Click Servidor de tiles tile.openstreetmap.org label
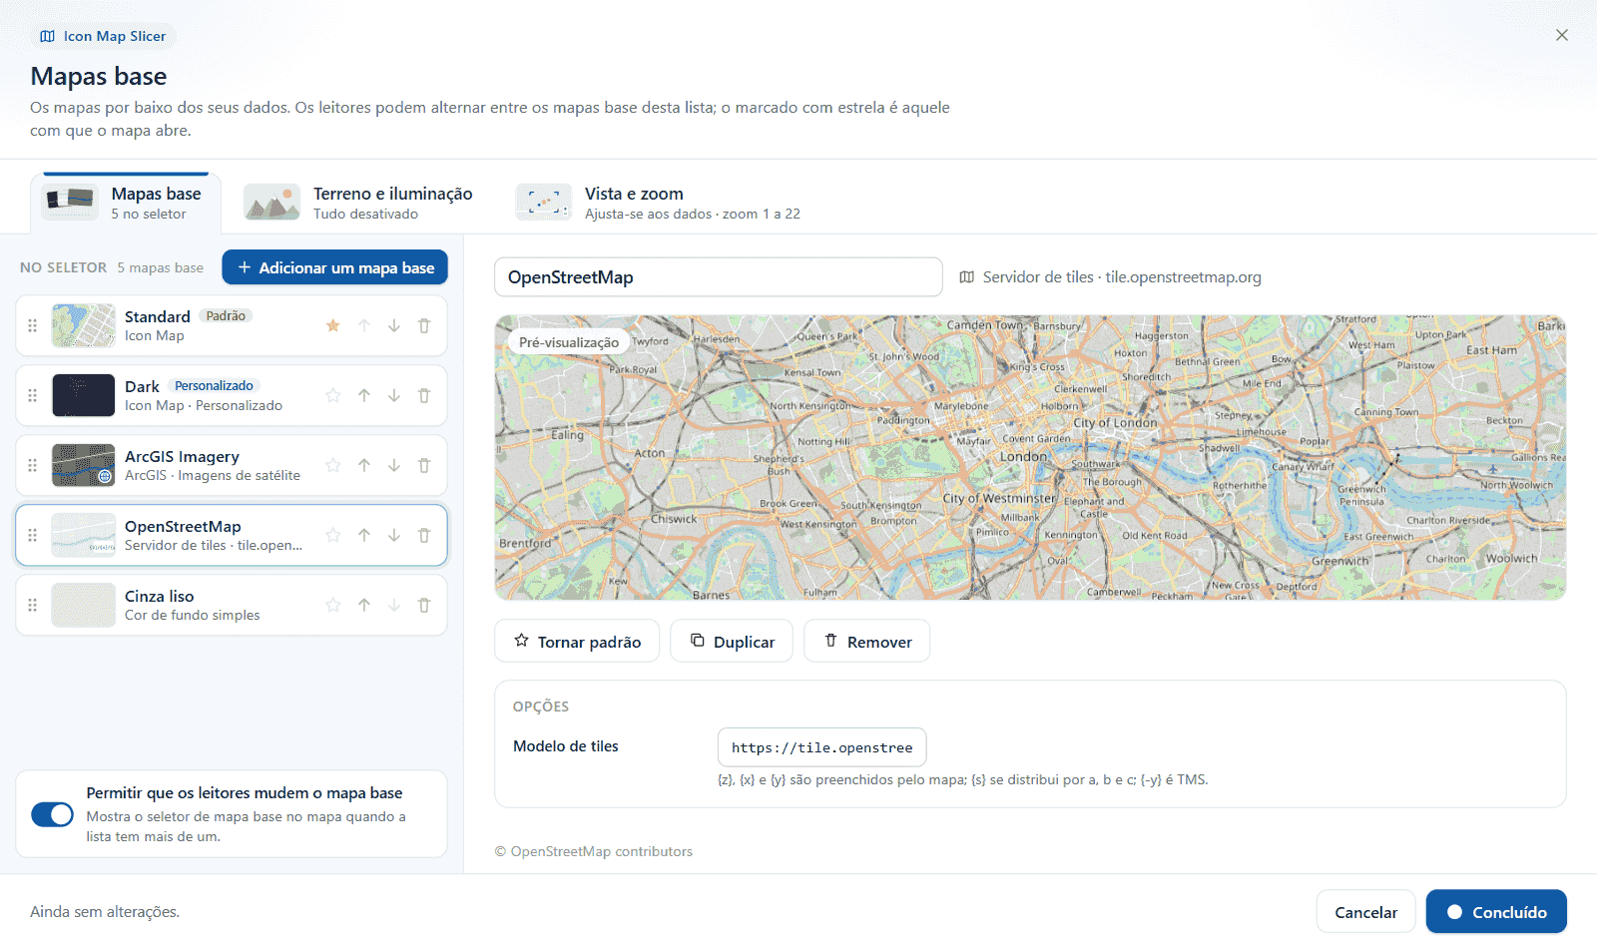 click(x=1110, y=277)
